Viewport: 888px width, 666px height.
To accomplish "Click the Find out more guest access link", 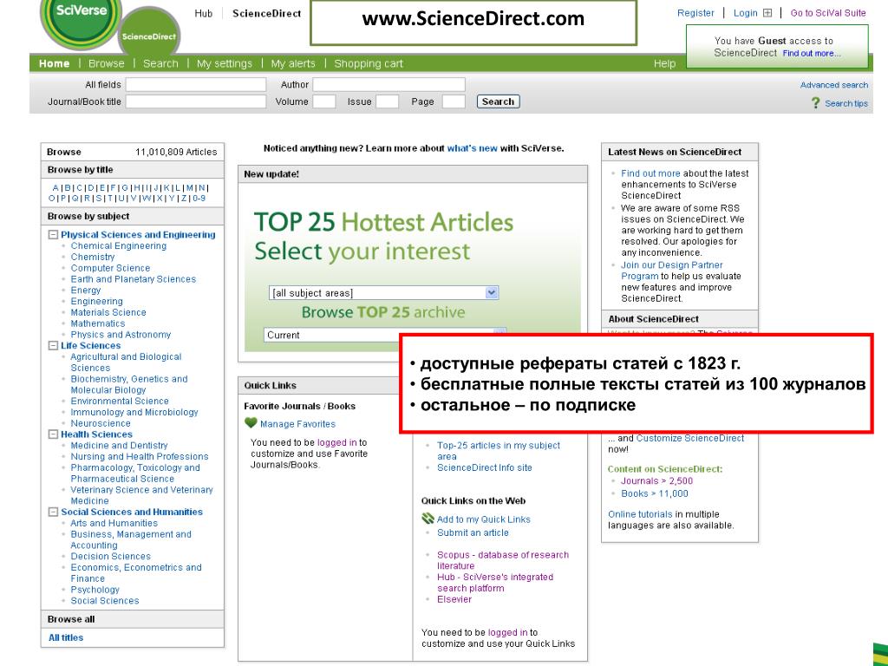I will coord(812,53).
